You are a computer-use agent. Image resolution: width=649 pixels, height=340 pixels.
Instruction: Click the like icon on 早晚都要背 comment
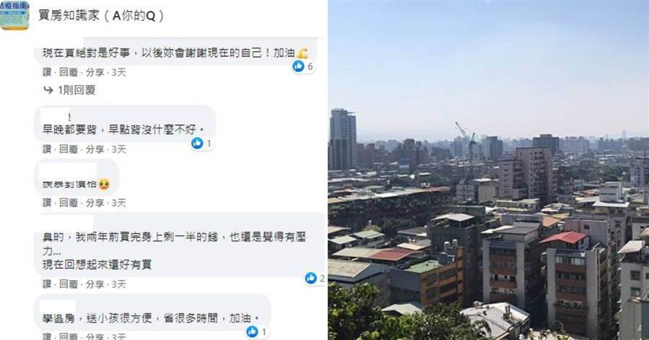(197, 143)
